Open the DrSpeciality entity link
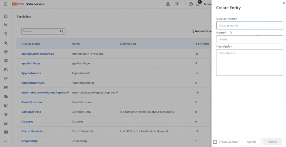 coord(30,141)
